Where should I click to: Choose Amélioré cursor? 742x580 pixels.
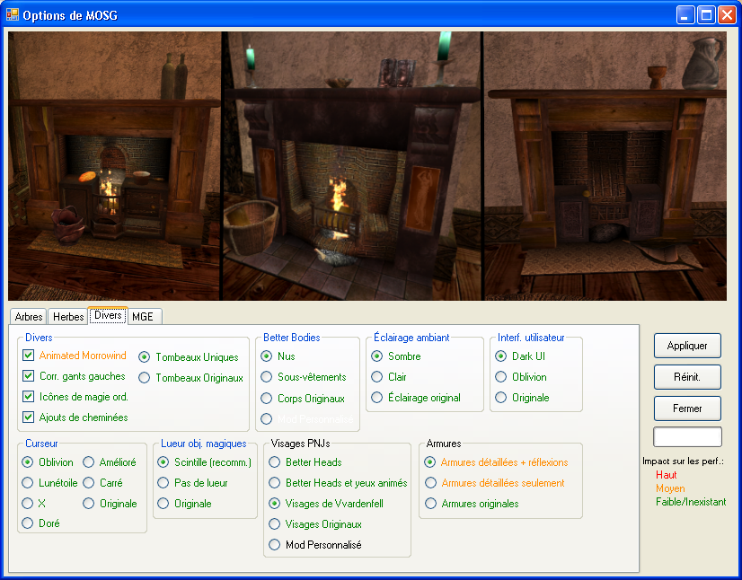89,461
